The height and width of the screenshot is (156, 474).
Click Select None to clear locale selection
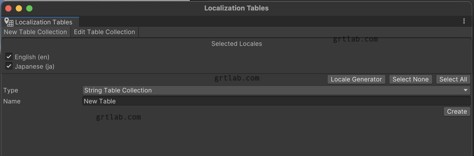[x=410, y=79]
